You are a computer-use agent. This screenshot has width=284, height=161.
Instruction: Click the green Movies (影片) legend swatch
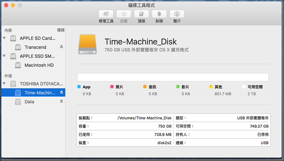178,87
